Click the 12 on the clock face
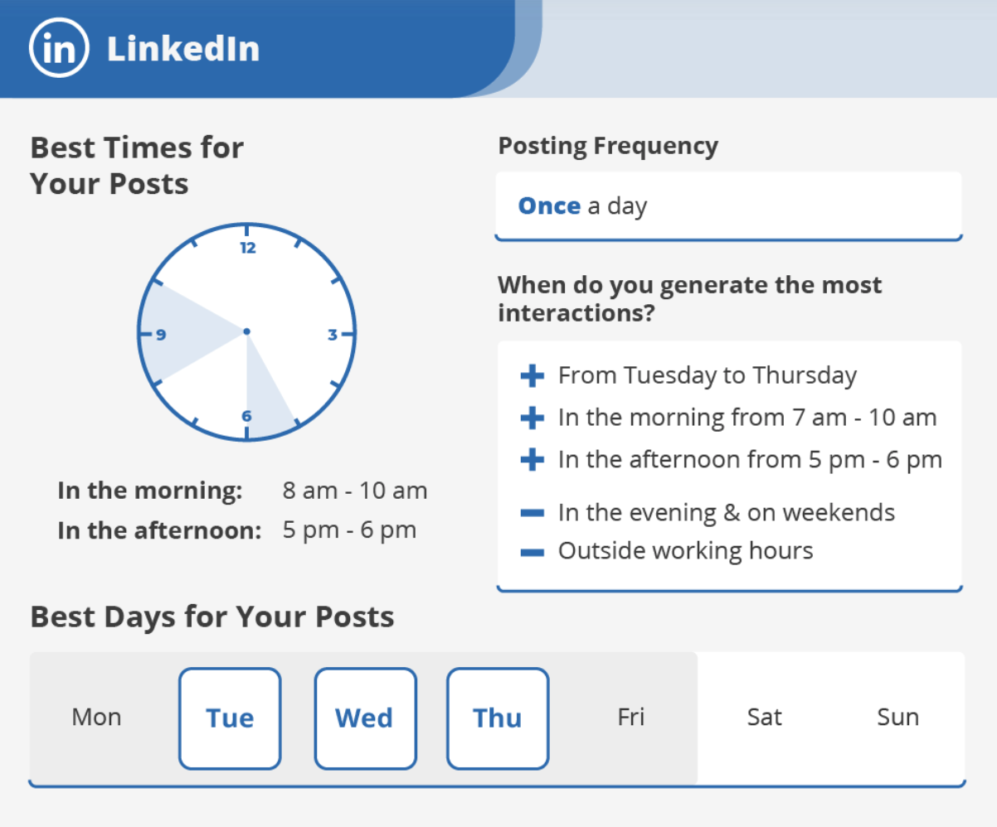This screenshot has height=827, width=997. pyautogui.click(x=247, y=248)
